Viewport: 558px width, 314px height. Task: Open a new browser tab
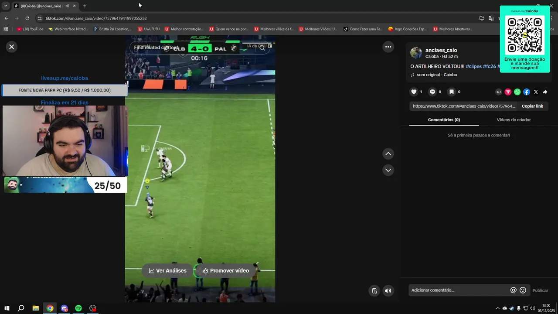click(85, 6)
